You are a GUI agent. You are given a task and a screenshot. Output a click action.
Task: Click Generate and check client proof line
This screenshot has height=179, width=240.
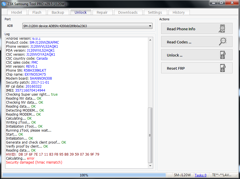tap(36, 142)
